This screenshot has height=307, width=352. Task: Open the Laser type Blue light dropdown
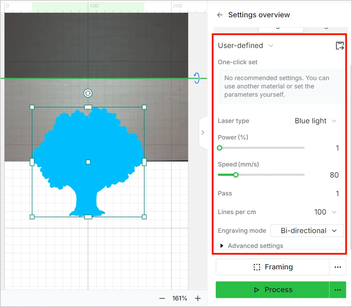click(316, 121)
